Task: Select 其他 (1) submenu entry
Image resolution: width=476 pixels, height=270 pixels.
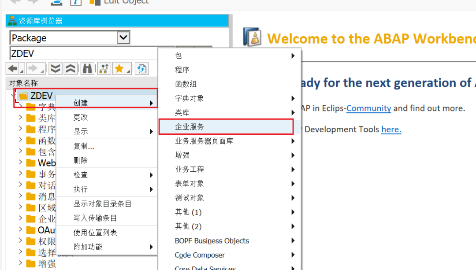Action: (230, 212)
